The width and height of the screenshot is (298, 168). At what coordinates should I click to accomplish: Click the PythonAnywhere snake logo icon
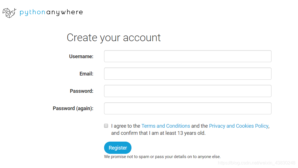tap(9, 13)
